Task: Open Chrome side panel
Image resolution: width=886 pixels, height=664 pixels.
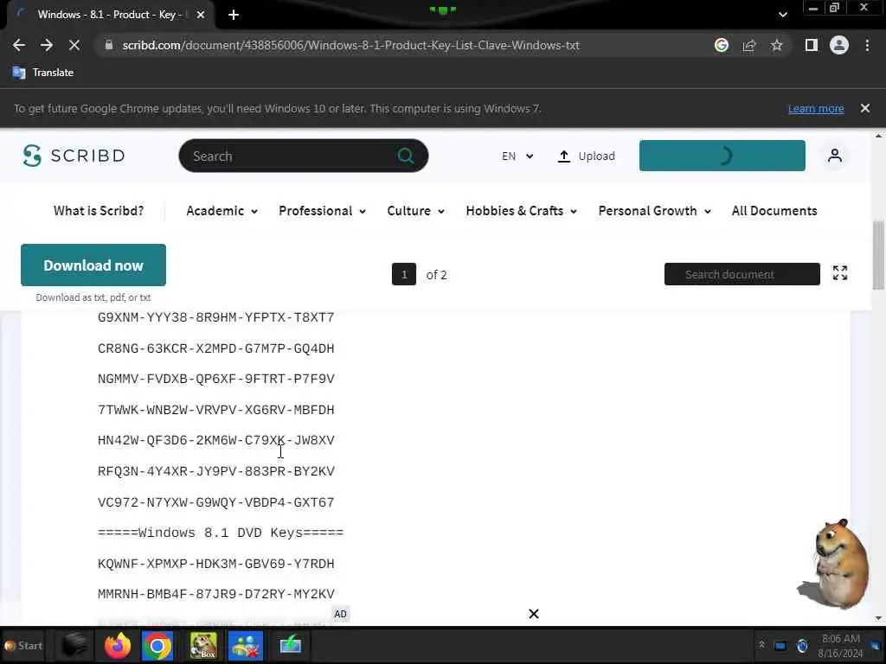Action: click(x=812, y=45)
